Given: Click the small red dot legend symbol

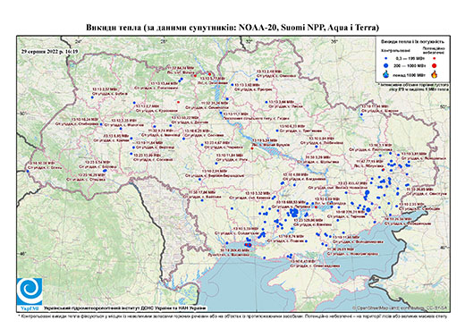Looking at the screenshot, I should click(x=434, y=59).
